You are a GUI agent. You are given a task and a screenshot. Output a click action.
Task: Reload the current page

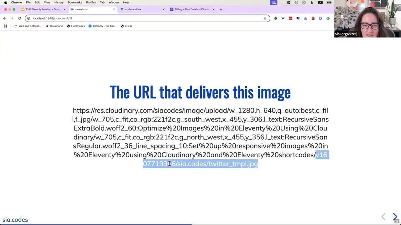click(x=19, y=18)
